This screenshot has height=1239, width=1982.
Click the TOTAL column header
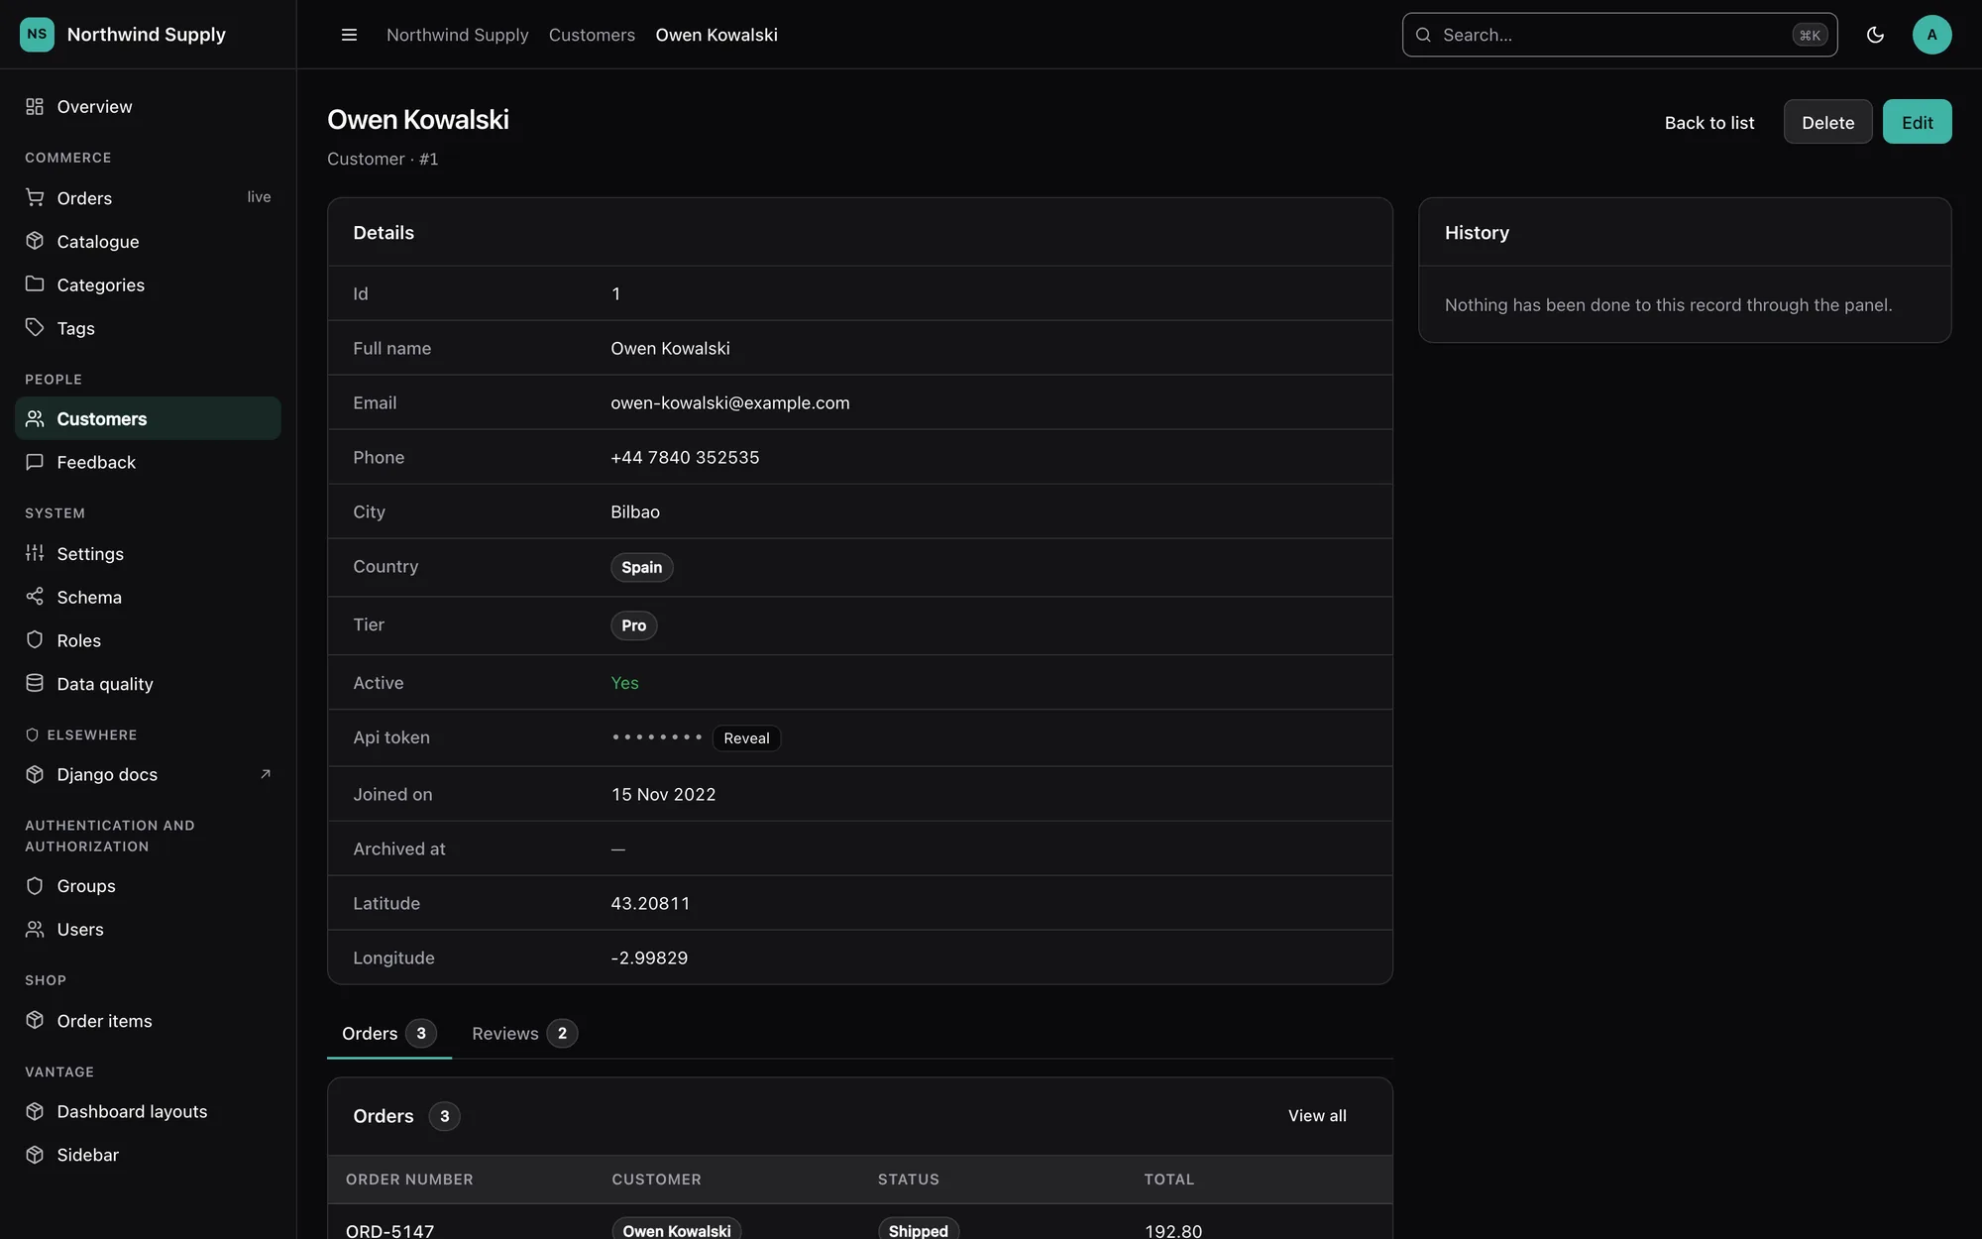click(x=1169, y=1180)
